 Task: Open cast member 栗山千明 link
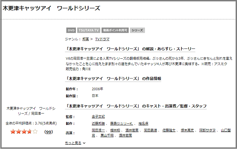[107, 136]
